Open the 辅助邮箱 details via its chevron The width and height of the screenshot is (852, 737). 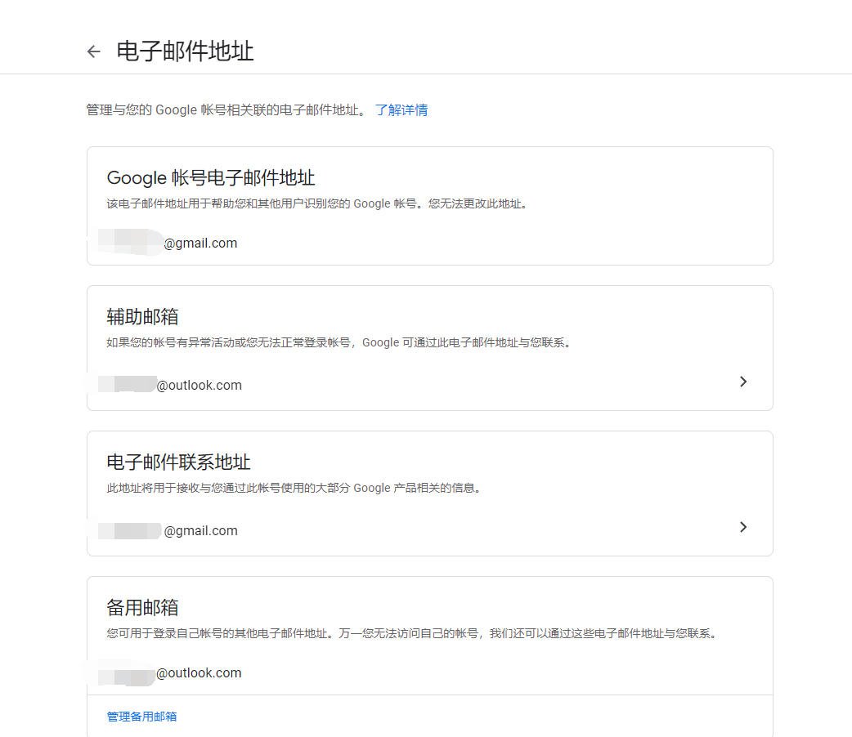(742, 382)
